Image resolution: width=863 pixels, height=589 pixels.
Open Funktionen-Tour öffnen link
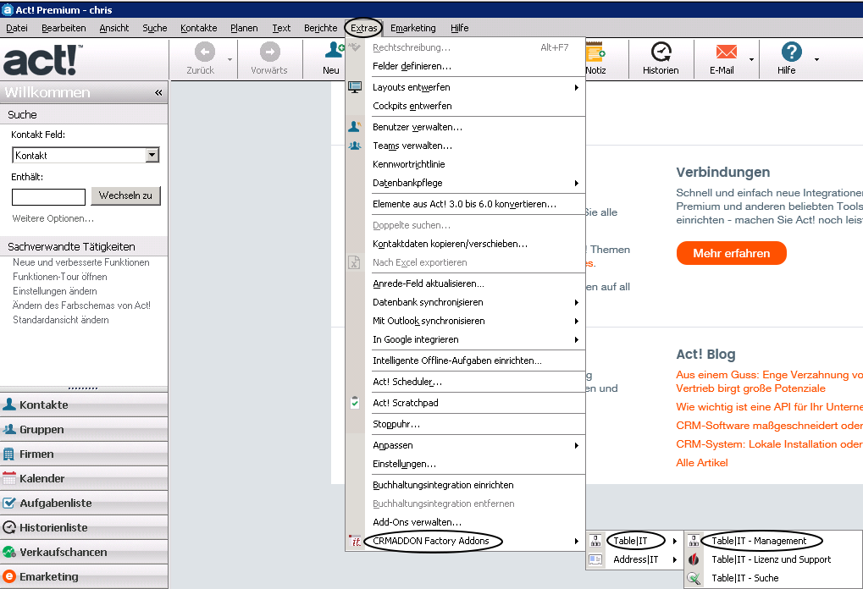click(x=60, y=277)
